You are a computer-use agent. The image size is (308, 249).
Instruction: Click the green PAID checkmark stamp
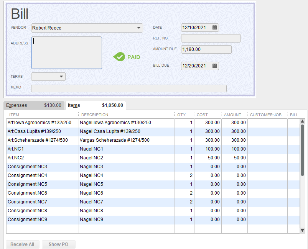pos(119,57)
